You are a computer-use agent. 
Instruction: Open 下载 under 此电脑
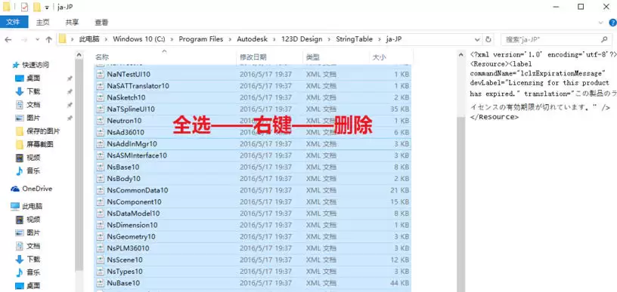pyautogui.click(x=33, y=259)
